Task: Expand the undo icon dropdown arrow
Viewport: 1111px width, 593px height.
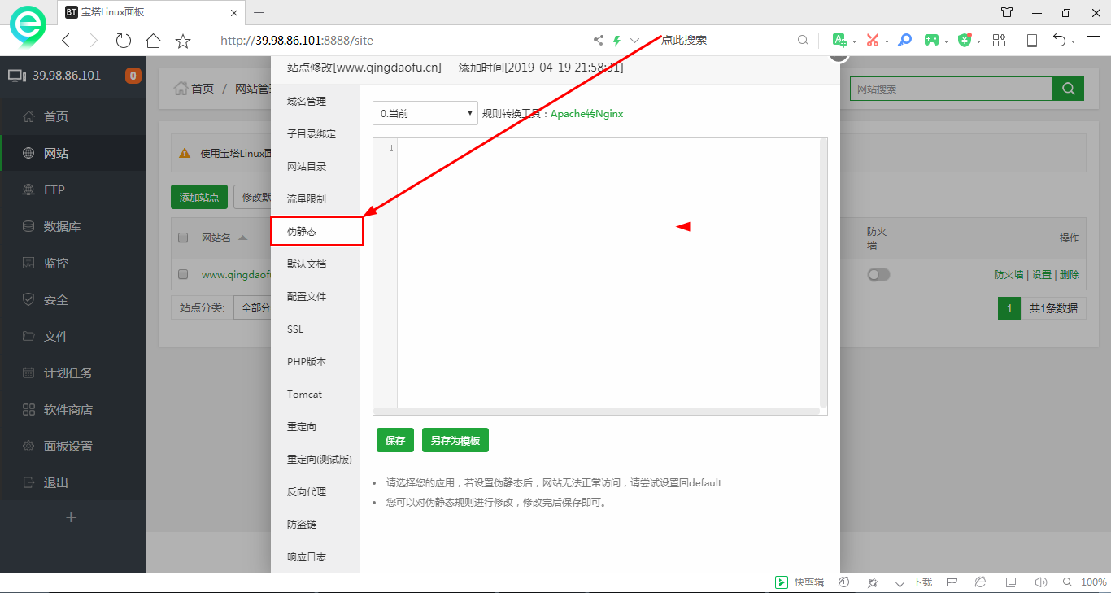Action: point(1074,41)
